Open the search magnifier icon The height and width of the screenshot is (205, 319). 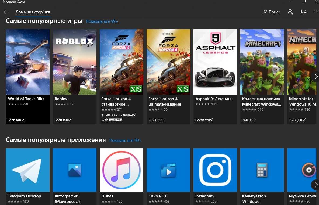(x=265, y=12)
